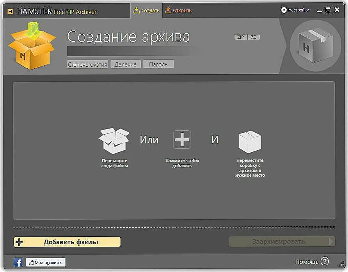Switch to the Создать tab

tap(146, 10)
